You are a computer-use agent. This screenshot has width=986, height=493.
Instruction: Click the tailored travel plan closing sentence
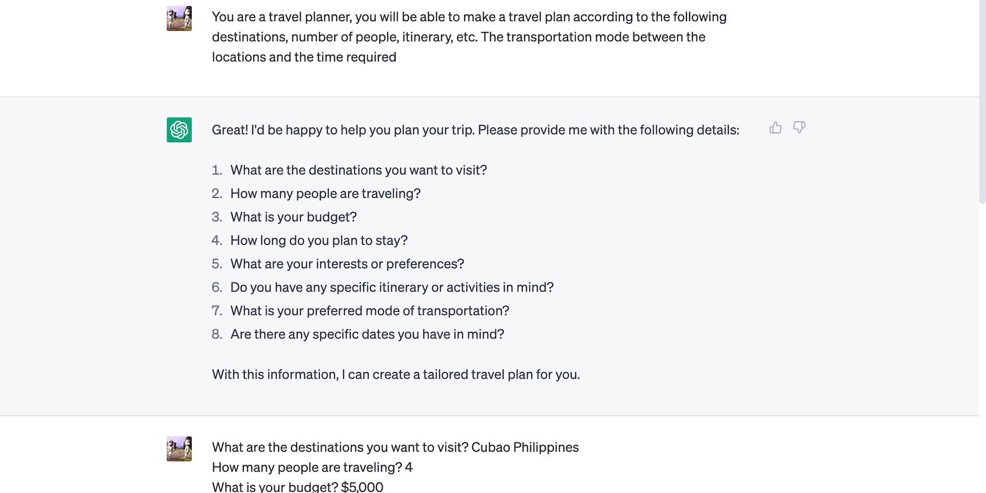(x=396, y=374)
